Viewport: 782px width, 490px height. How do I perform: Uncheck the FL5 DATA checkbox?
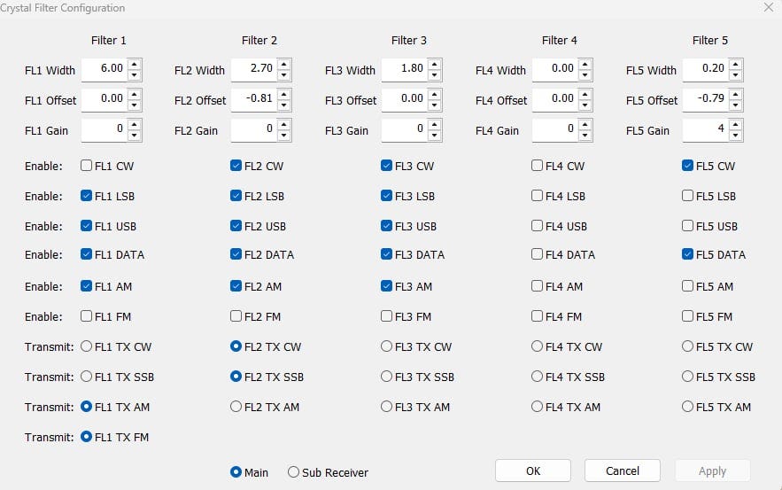pyautogui.click(x=688, y=254)
